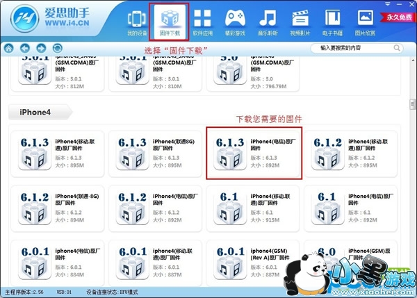Focus the 输入要搜索的内容 search field

coord(357,48)
